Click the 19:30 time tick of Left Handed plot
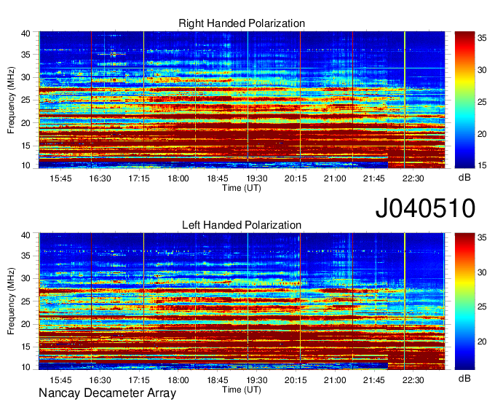495x402 pixels. coord(257,380)
